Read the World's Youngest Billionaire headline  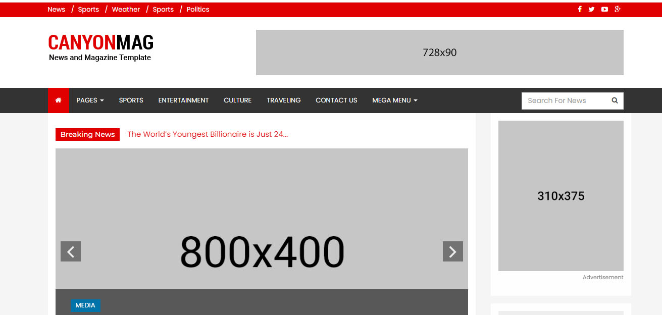click(x=208, y=134)
